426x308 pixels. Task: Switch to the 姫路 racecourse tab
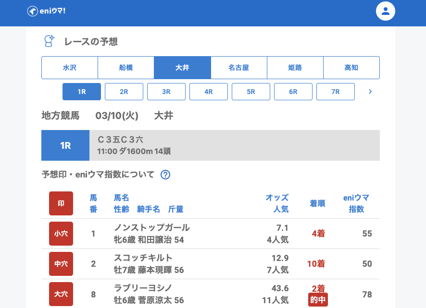(x=295, y=68)
